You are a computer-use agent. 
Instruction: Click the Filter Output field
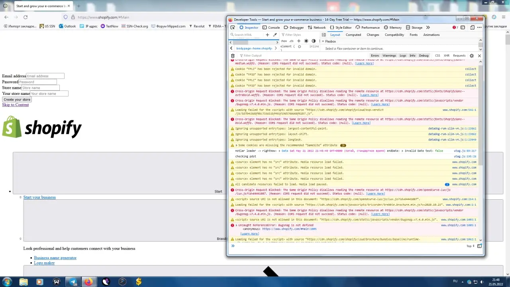303,56
